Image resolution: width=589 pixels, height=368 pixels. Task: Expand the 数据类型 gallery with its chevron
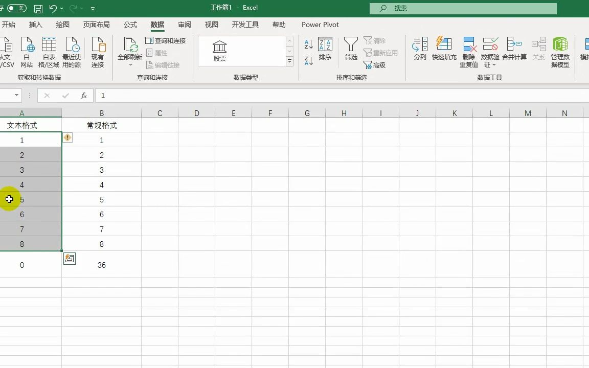click(x=290, y=61)
